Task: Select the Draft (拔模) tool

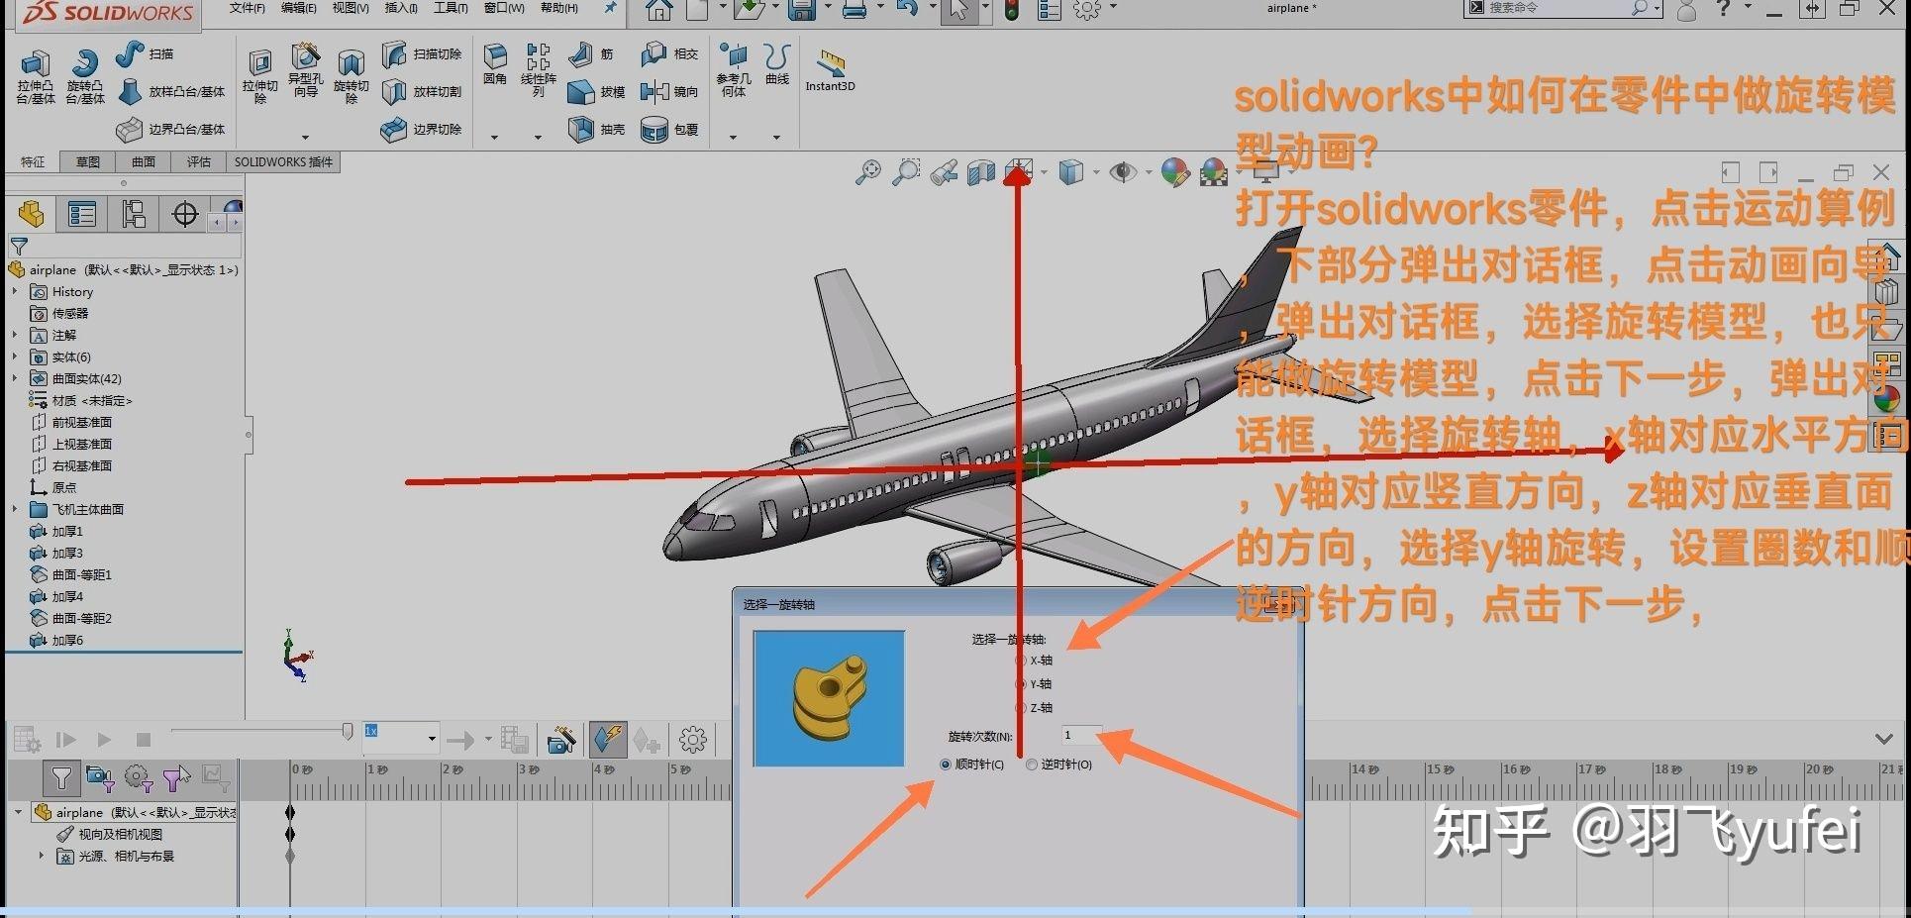Action: pos(596,91)
